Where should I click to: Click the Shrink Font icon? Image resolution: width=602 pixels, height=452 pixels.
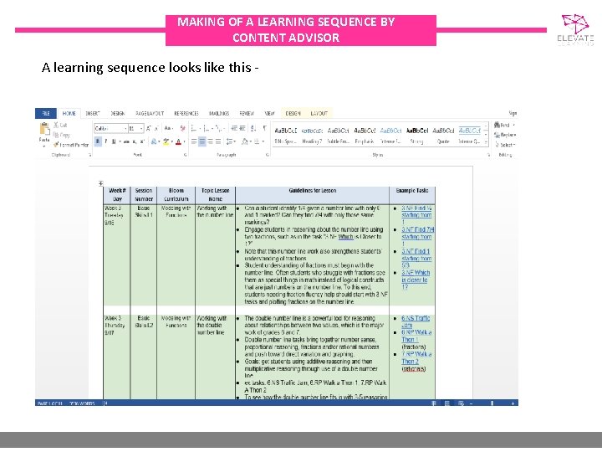[156, 128]
